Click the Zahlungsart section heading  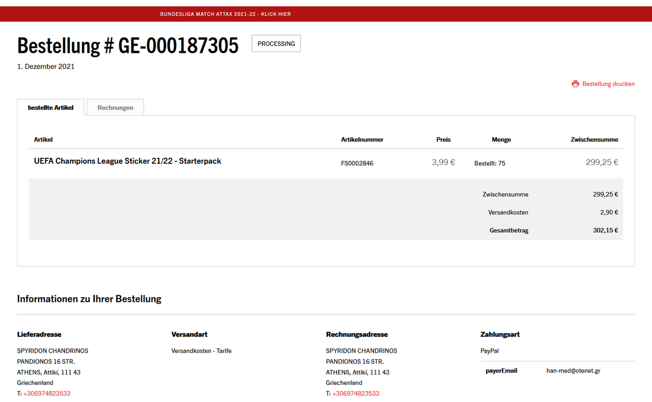click(x=500, y=334)
